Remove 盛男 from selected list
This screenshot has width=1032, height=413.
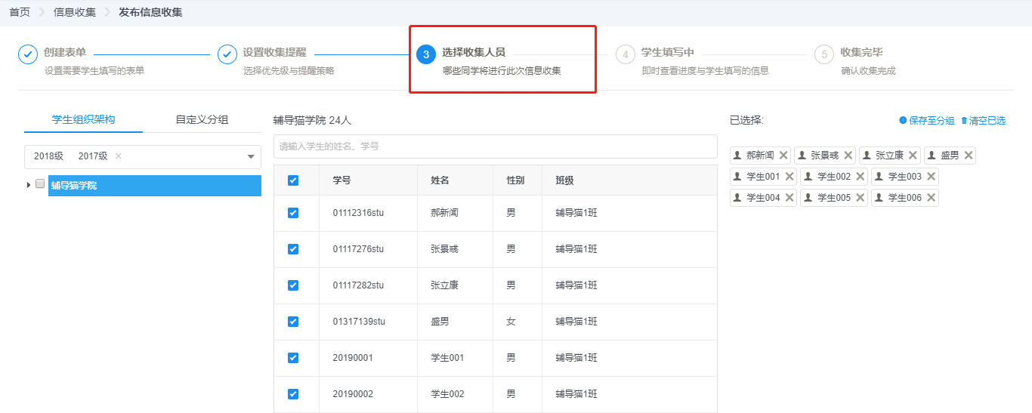click(x=969, y=156)
